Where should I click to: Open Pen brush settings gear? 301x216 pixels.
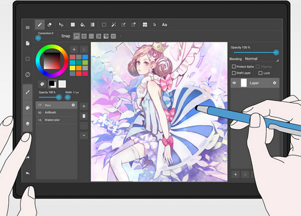click(73, 105)
